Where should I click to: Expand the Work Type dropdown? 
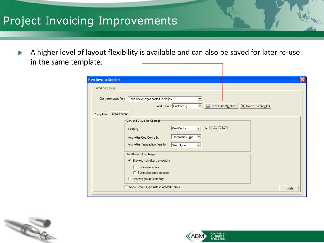pos(199,145)
